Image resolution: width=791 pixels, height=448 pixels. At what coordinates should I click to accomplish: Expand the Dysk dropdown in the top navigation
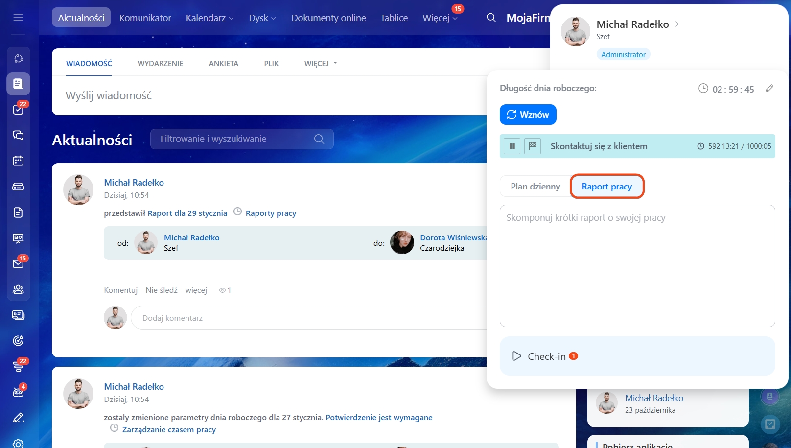click(x=262, y=18)
